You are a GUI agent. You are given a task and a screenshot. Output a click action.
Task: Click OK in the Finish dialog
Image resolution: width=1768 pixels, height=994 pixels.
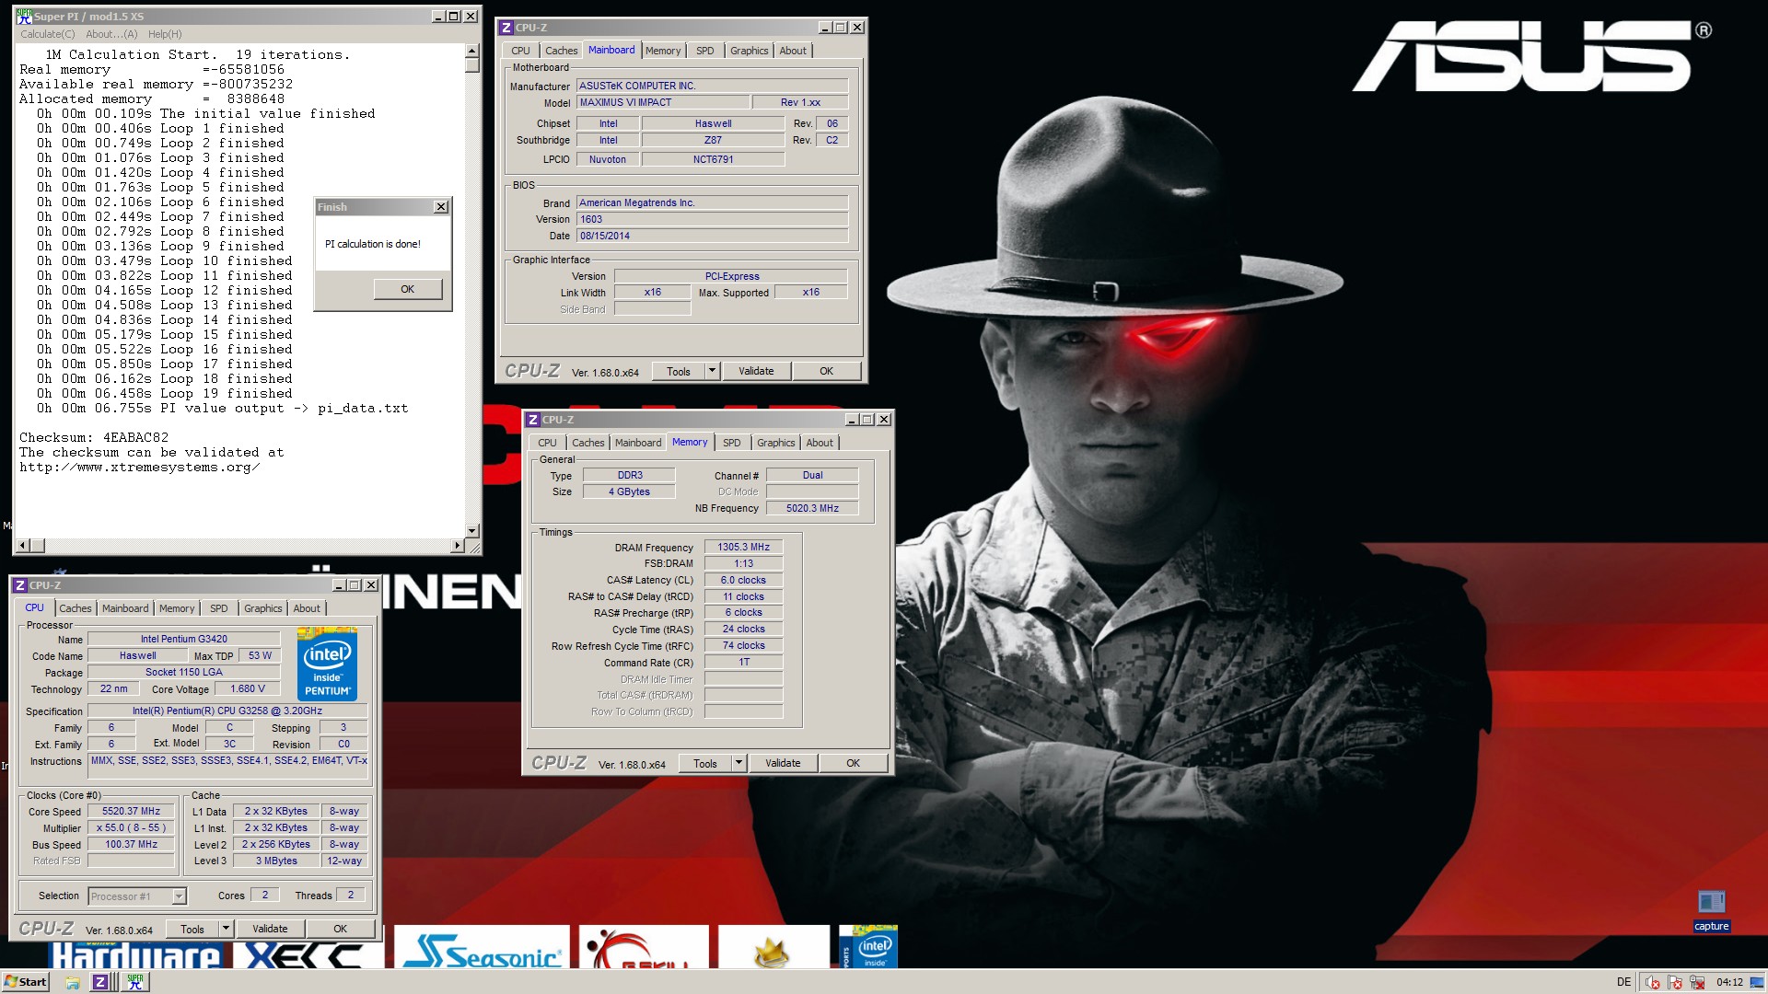tap(407, 289)
